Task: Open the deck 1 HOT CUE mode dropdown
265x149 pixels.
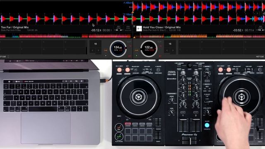Action: (x=5, y=57)
